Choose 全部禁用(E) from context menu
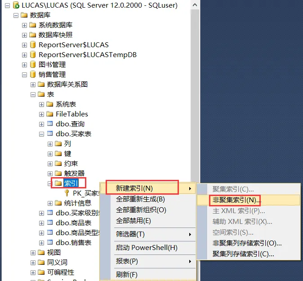The width and height of the screenshot is (303, 281). click(x=148, y=221)
